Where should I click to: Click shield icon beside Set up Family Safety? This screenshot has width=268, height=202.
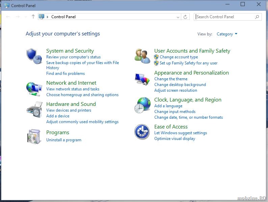point(156,63)
